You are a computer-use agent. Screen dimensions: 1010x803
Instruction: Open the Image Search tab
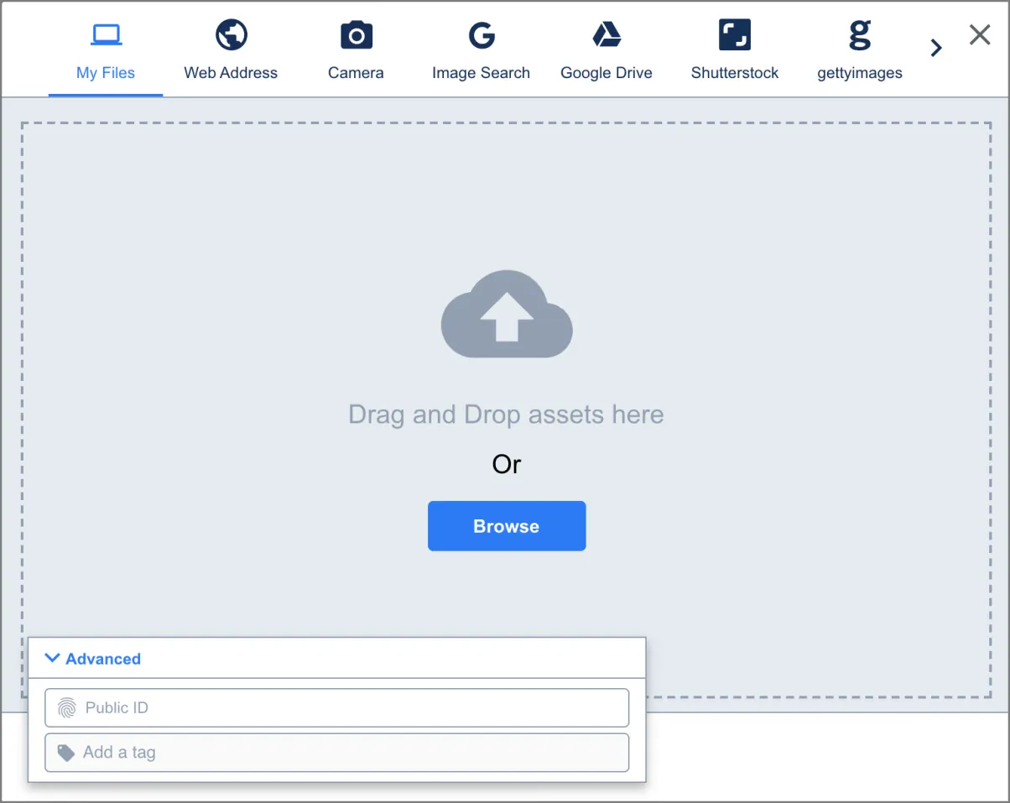[x=481, y=73]
